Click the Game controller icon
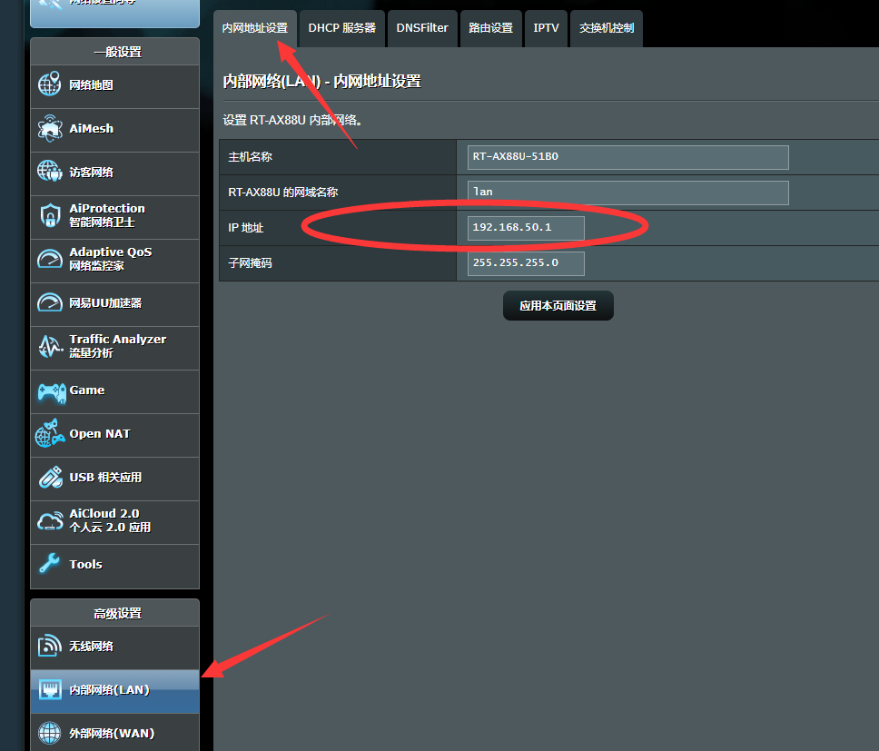 click(49, 390)
